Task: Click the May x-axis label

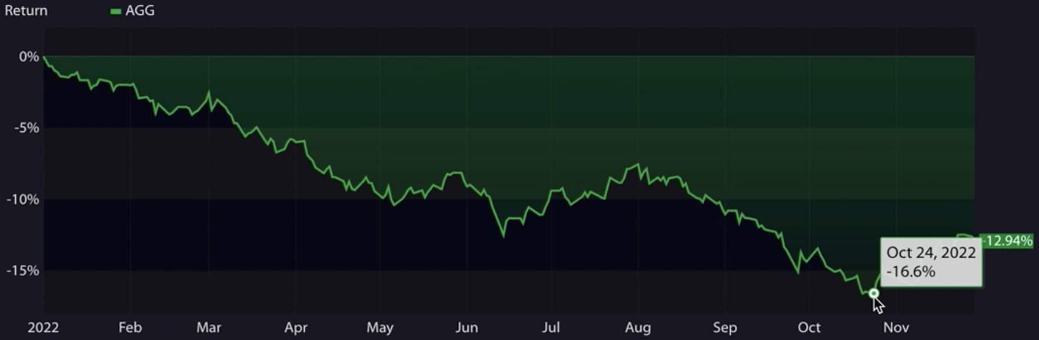Action: point(379,327)
